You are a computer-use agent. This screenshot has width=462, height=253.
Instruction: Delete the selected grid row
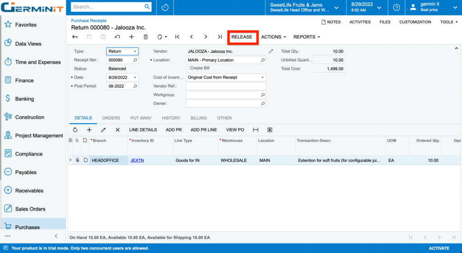click(118, 130)
